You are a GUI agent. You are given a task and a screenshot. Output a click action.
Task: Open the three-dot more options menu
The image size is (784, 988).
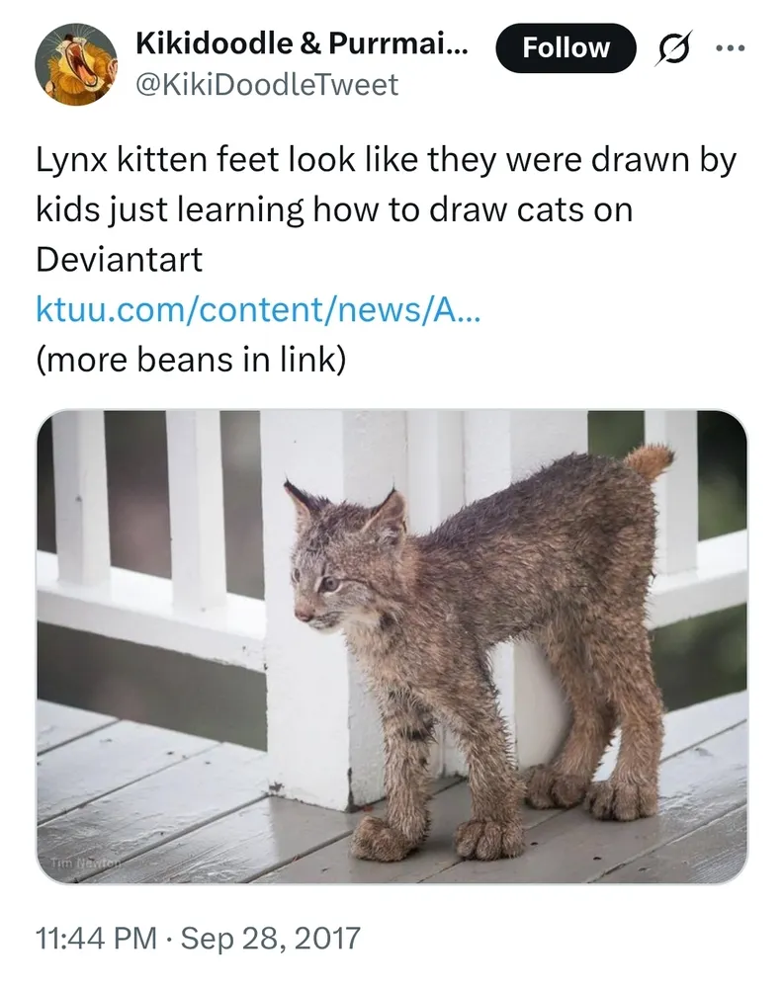[x=731, y=47]
